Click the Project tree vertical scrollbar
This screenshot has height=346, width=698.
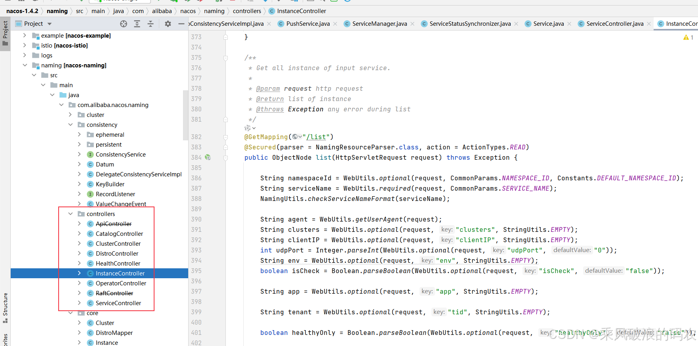pyautogui.click(x=185, y=115)
